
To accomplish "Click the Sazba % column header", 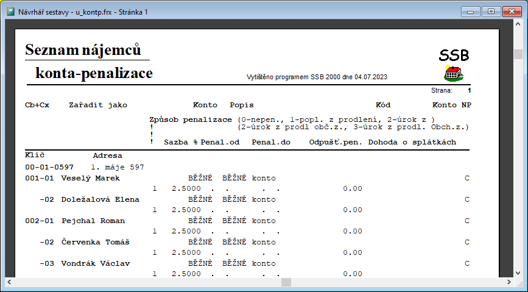I will [x=181, y=142].
